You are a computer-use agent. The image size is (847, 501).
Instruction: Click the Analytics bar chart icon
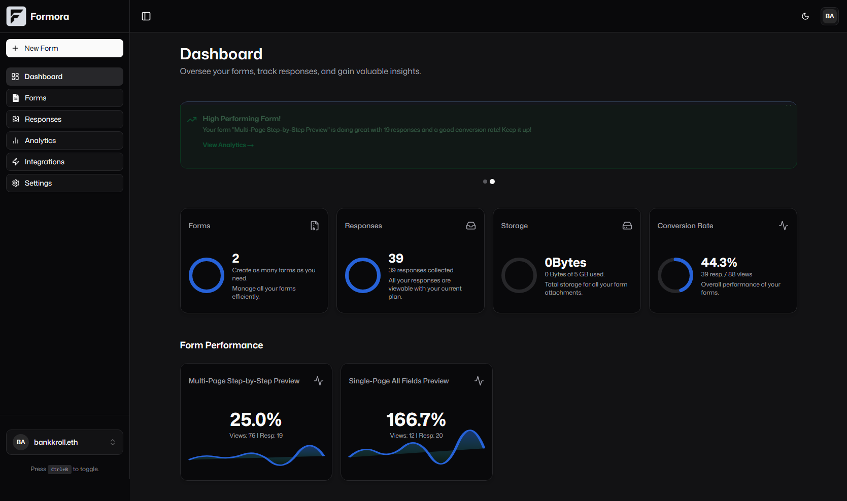click(x=16, y=140)
